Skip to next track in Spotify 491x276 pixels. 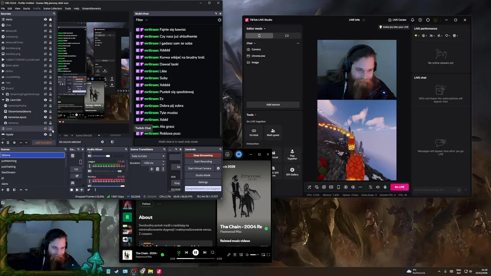[204, 252]
